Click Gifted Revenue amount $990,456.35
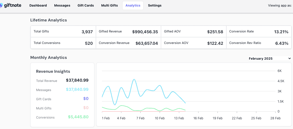 point(145,32)
